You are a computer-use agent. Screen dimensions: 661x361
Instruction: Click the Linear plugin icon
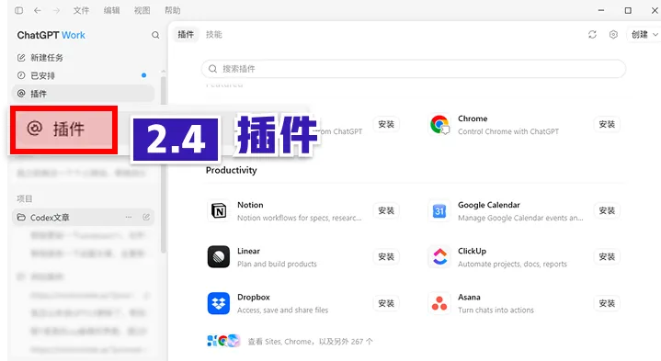click(x=219, y=256)
